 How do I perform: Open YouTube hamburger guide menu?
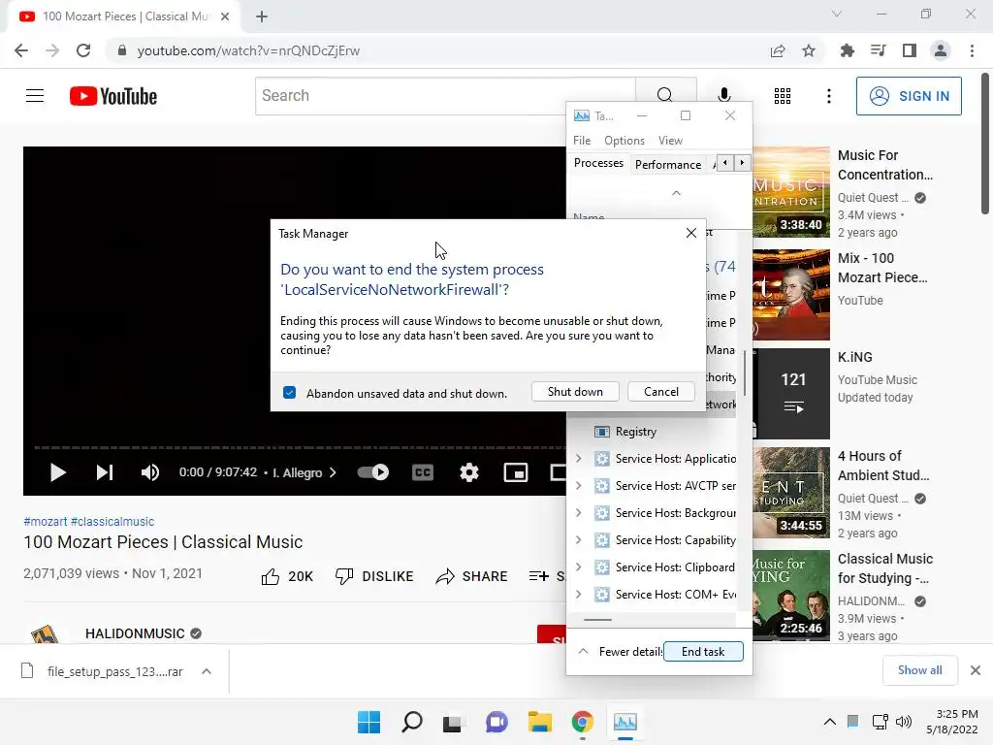point(35,96)
